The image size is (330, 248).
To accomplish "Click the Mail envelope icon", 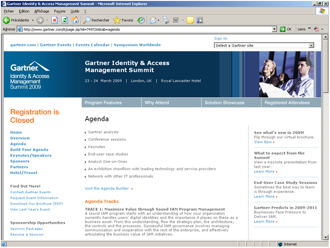I will click(153, 20).
